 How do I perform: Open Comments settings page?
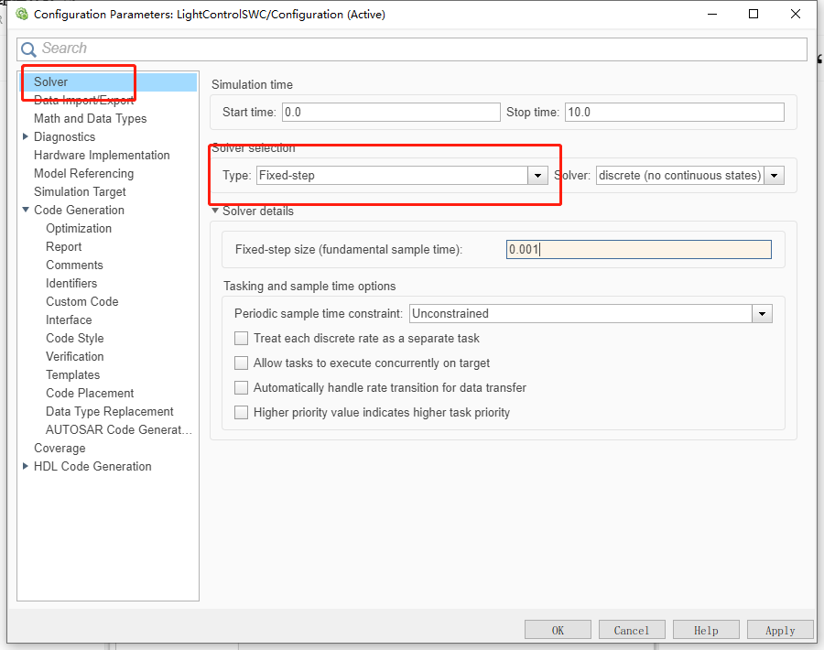[74, 265]
